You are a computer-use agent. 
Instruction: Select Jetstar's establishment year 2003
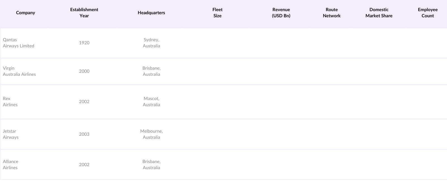click(x=84, y=134)
